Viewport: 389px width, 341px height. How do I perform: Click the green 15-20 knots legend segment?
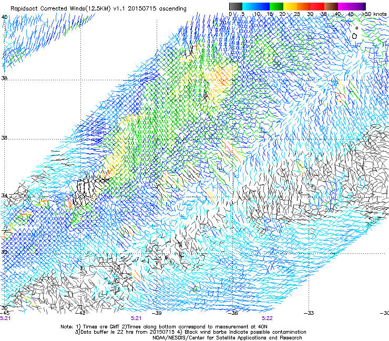coord(277,6)
